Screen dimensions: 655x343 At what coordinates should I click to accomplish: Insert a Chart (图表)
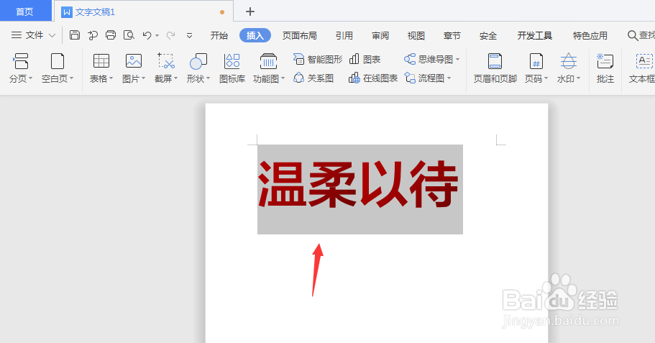365,60
